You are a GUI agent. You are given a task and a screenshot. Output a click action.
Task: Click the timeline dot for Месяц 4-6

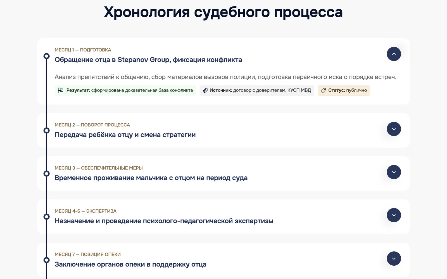point(47,217)
